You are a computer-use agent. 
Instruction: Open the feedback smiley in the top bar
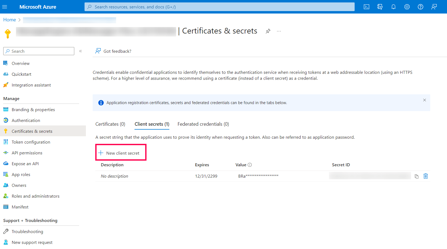(434, 7)
